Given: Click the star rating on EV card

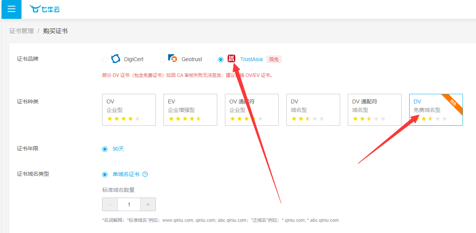Looking at the screenshot, I should tap(185, 119).
